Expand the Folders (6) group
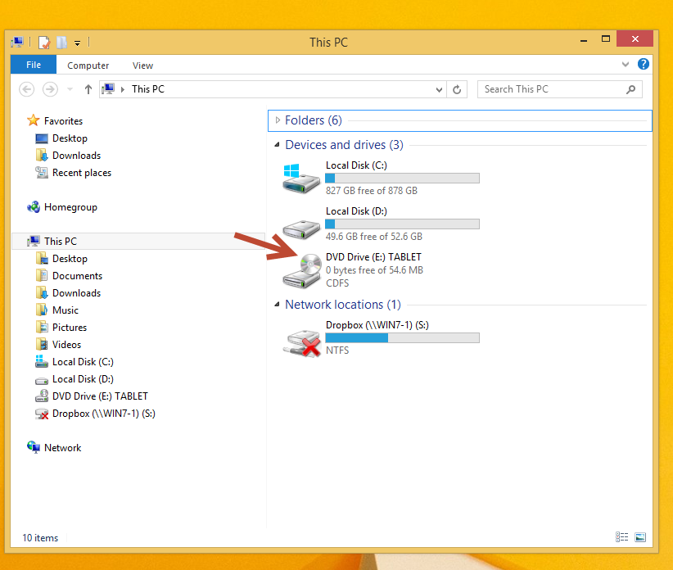Screen dimensions: 673x570 (278, 120)
